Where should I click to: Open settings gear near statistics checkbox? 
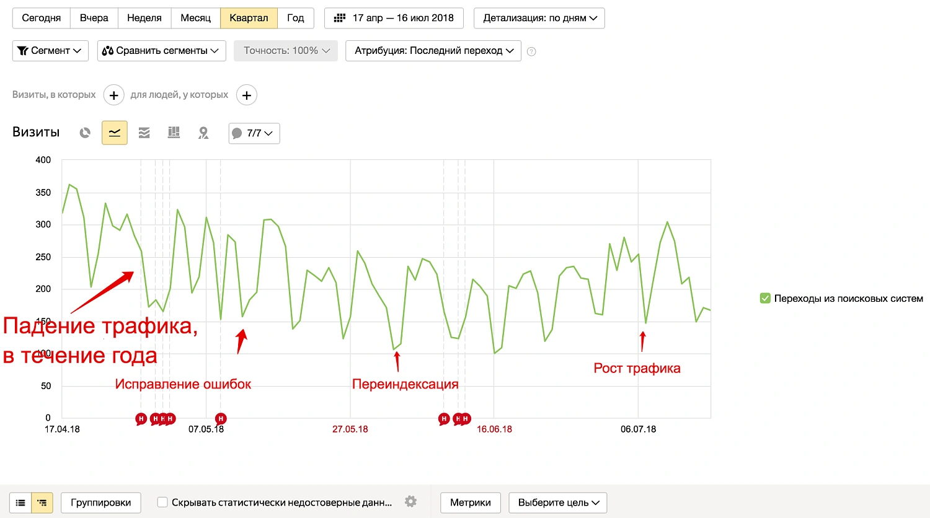pos(410,502)
